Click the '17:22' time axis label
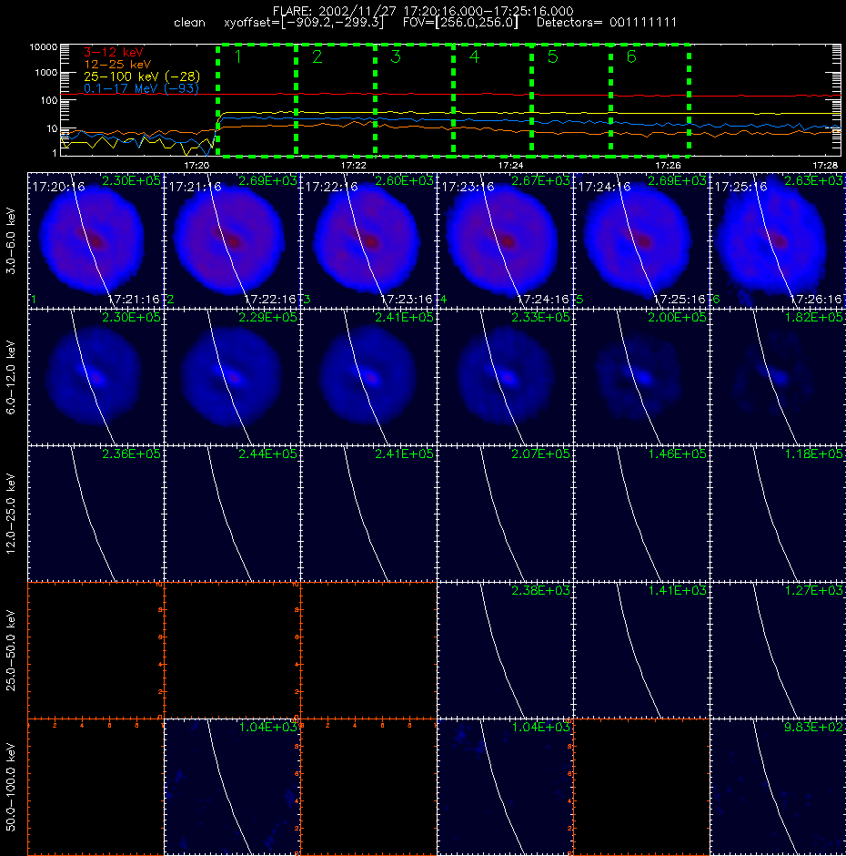Screen dimensions: 846x856 (x=354, y=165)
